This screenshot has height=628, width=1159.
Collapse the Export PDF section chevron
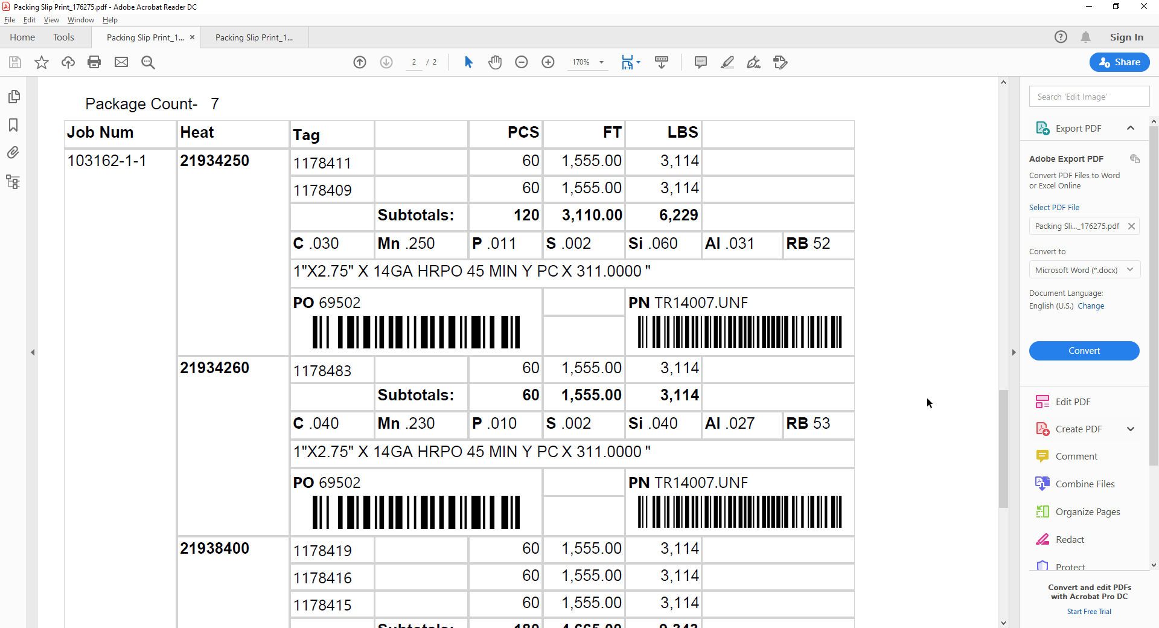1131,128
